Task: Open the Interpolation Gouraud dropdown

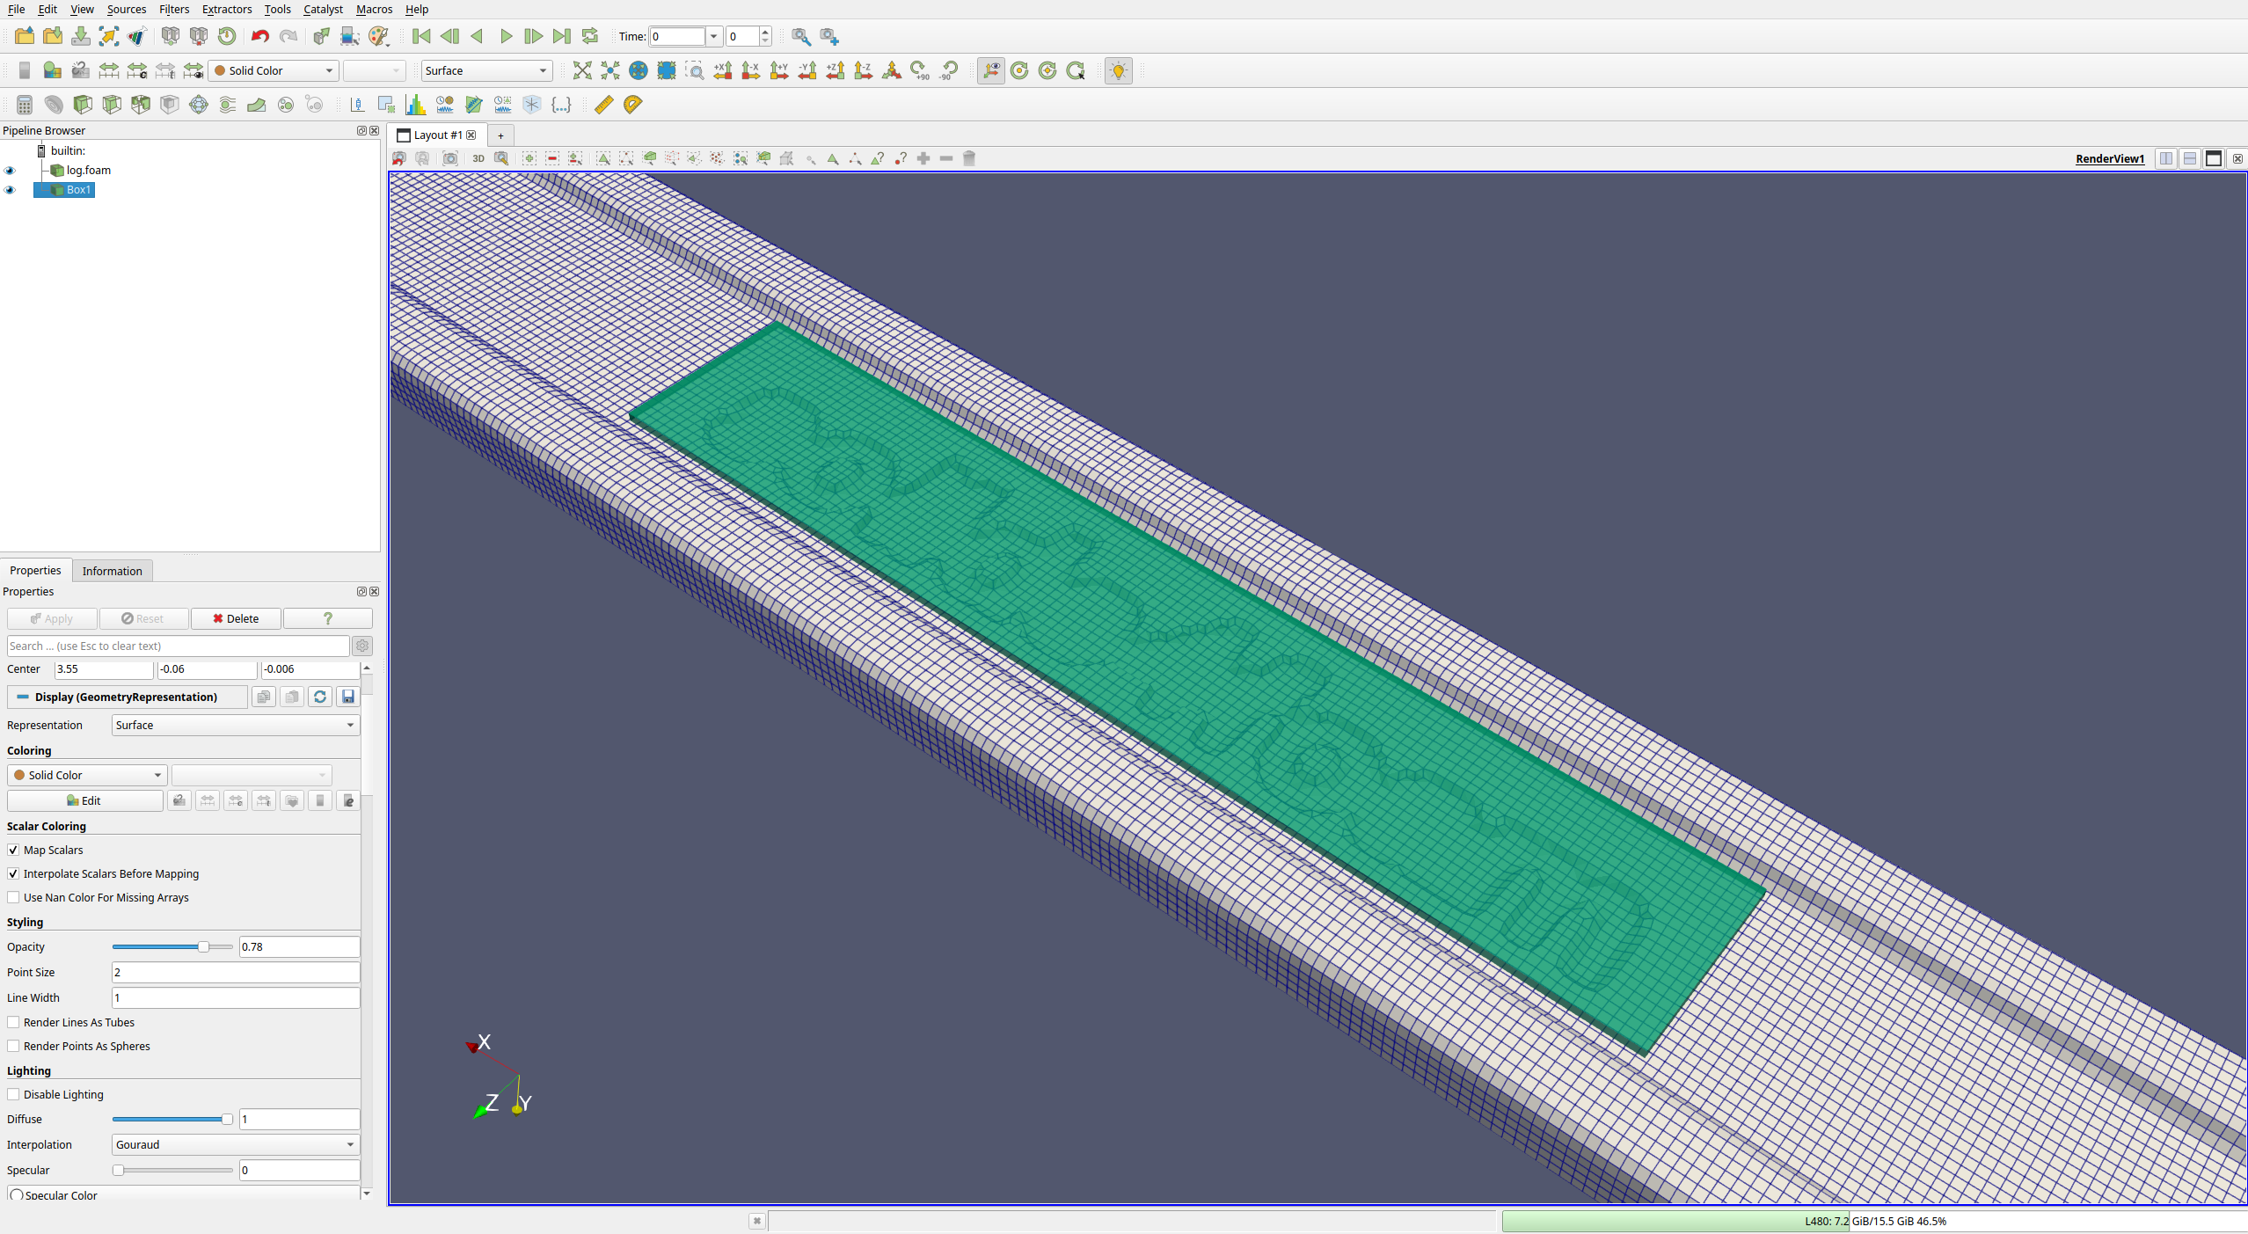Action: [x=235, y=1144]
